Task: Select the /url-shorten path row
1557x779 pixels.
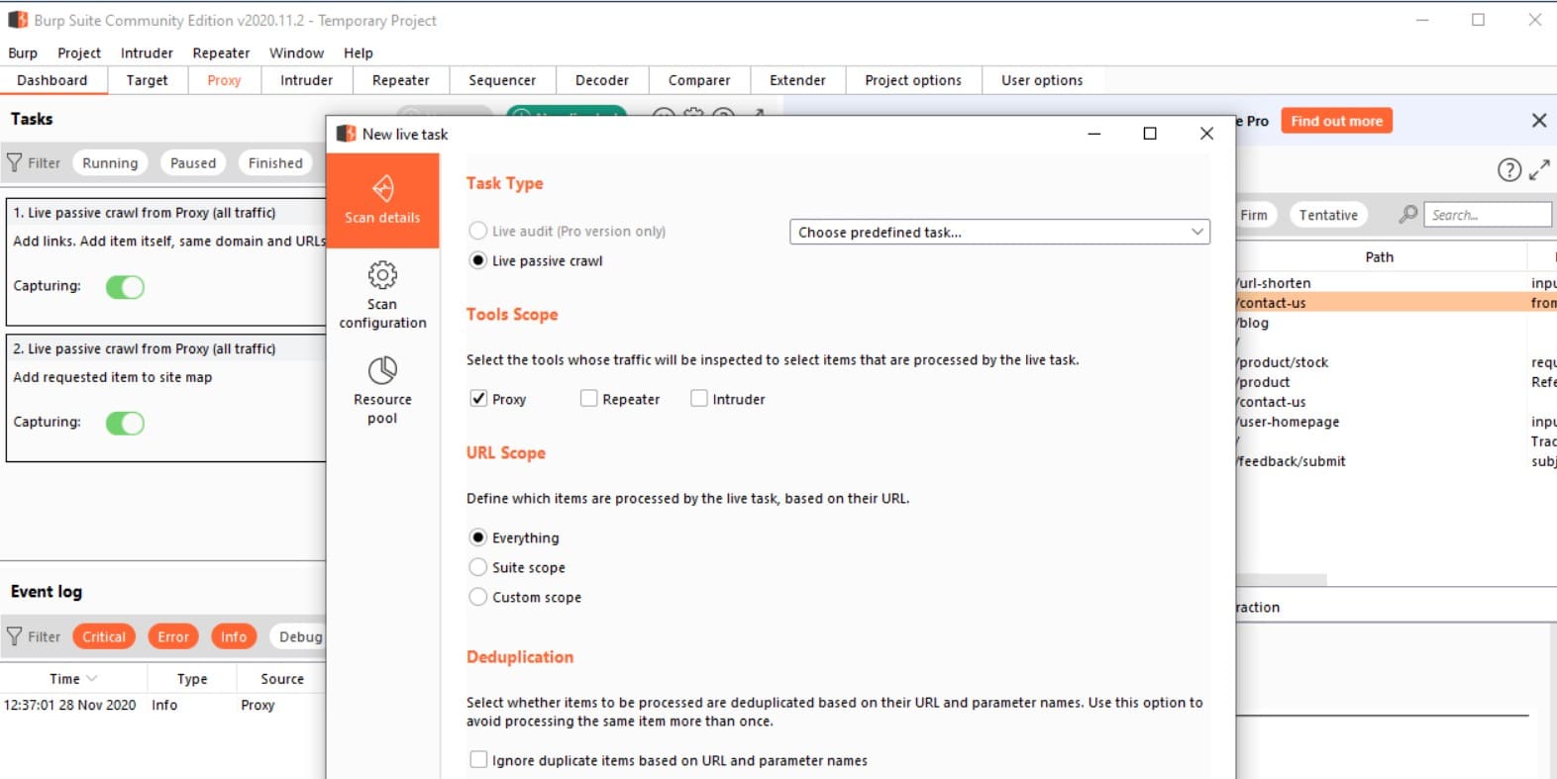Action: pyautogui.click(x=1397, y=283)
